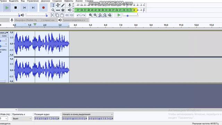
Task: Open format arrow of Позиция аудио field
Action: click(x=59, y=118)
